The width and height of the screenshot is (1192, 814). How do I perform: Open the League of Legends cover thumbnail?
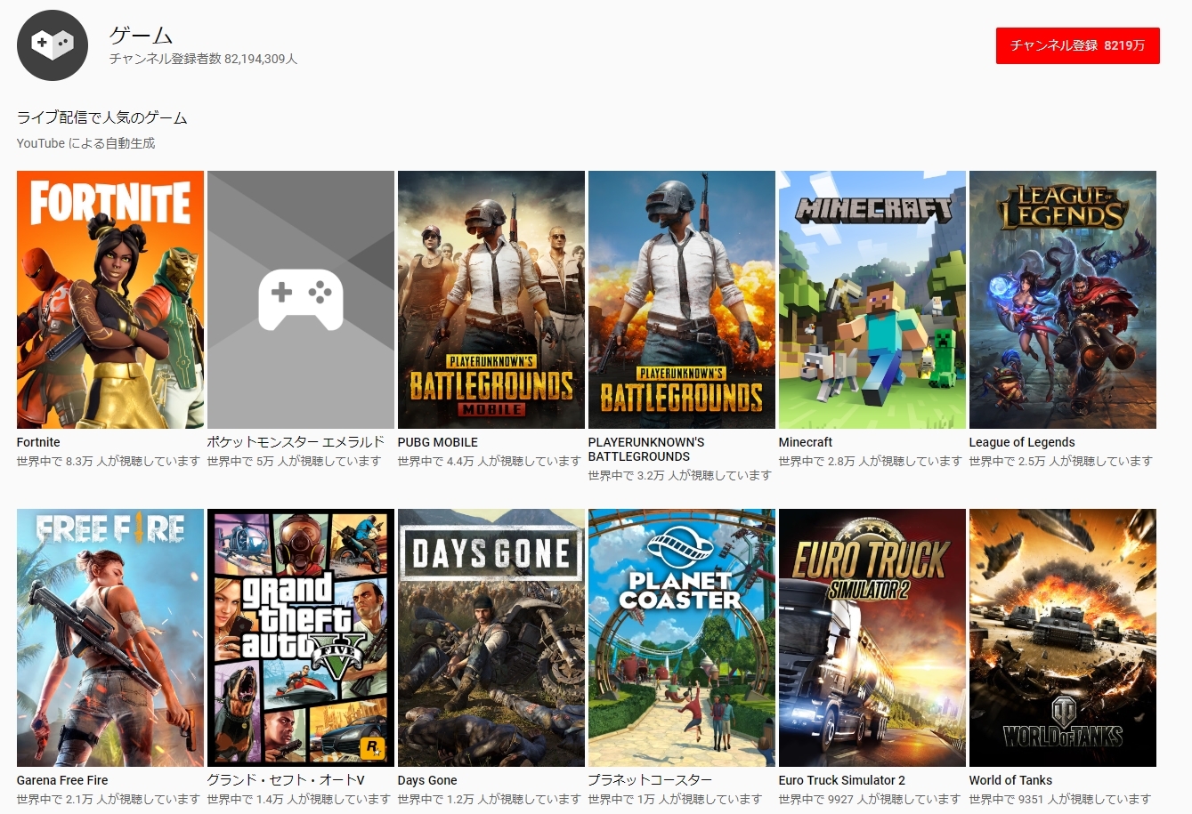click(x=1063, y=300)
